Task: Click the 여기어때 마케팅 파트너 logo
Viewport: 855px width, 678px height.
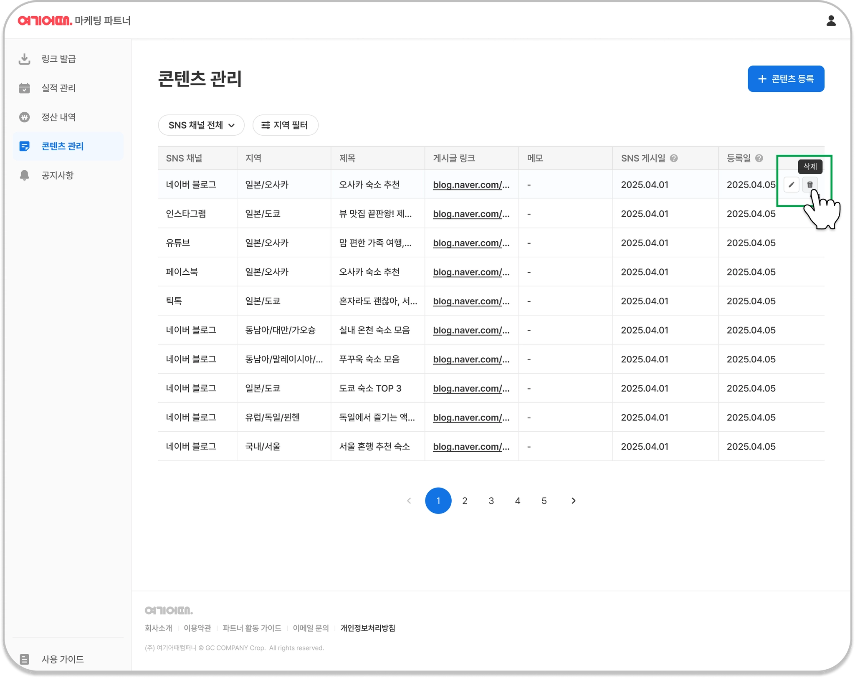Action: point(74,20)
